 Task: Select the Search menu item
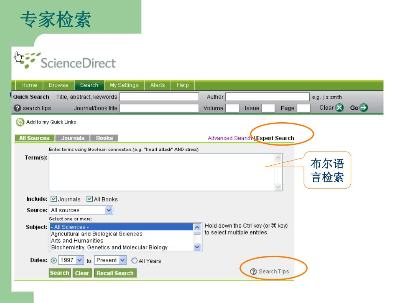point(89,85)
